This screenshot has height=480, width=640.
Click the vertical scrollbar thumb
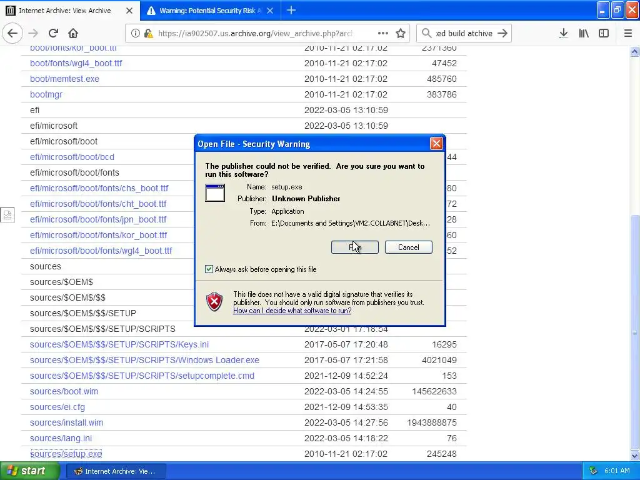pos(634,331)
